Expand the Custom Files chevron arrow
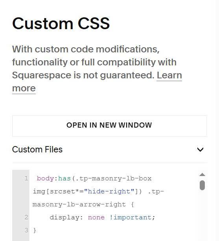Screen dimensions: 219x241 (x=200, y=149)
